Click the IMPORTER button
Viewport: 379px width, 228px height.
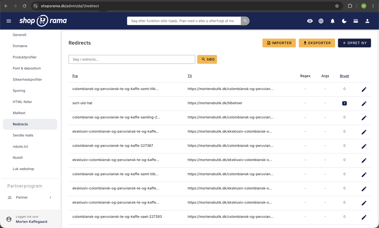click(279, 43)
